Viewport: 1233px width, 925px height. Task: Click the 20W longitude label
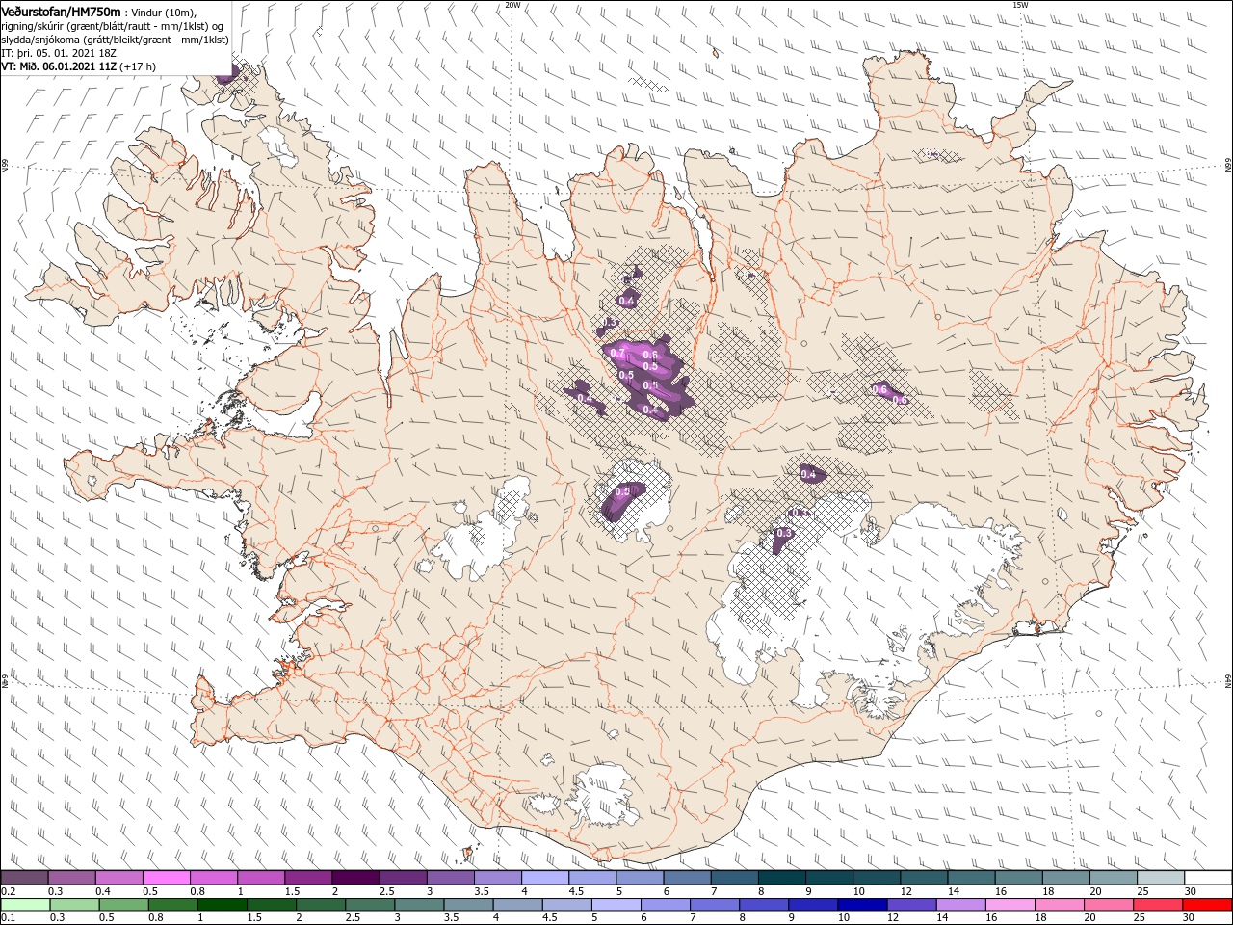(x=512, y=5)
